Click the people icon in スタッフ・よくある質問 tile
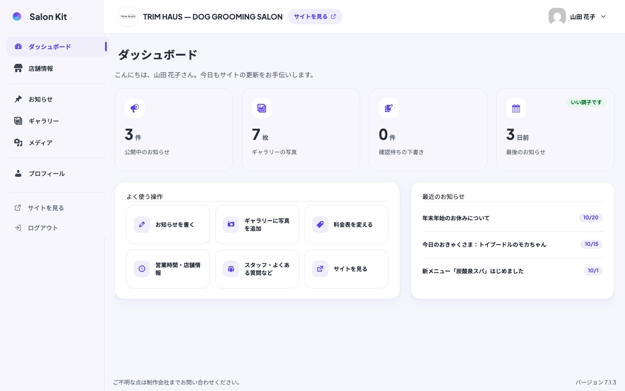This screenshot has width=625, height=391. point(231,269)
